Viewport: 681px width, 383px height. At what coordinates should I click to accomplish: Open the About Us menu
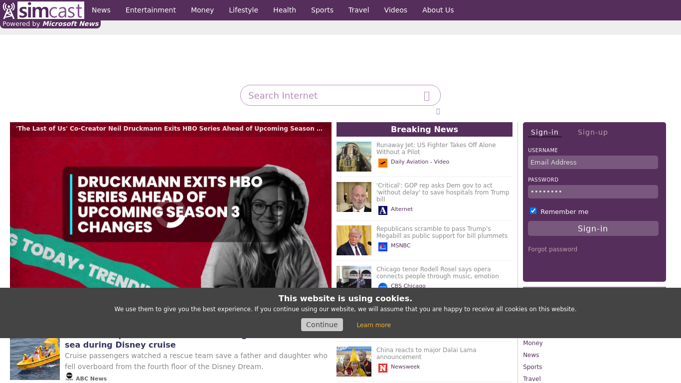point(438,10)
